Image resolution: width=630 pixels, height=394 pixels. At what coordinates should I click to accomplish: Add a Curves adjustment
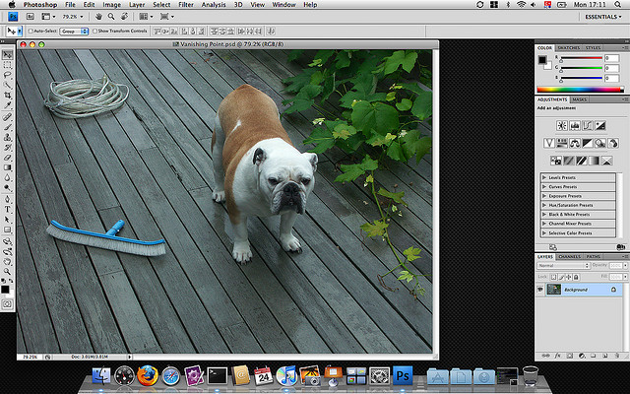(588, 126)
